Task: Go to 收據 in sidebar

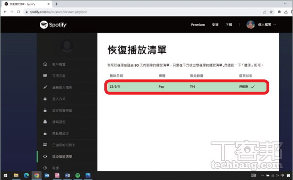Action: (55, 168)
